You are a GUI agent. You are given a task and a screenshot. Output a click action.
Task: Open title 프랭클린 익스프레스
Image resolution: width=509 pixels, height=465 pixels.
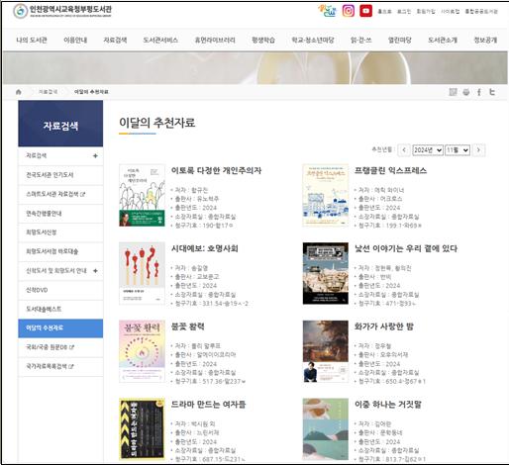(390, 170)
